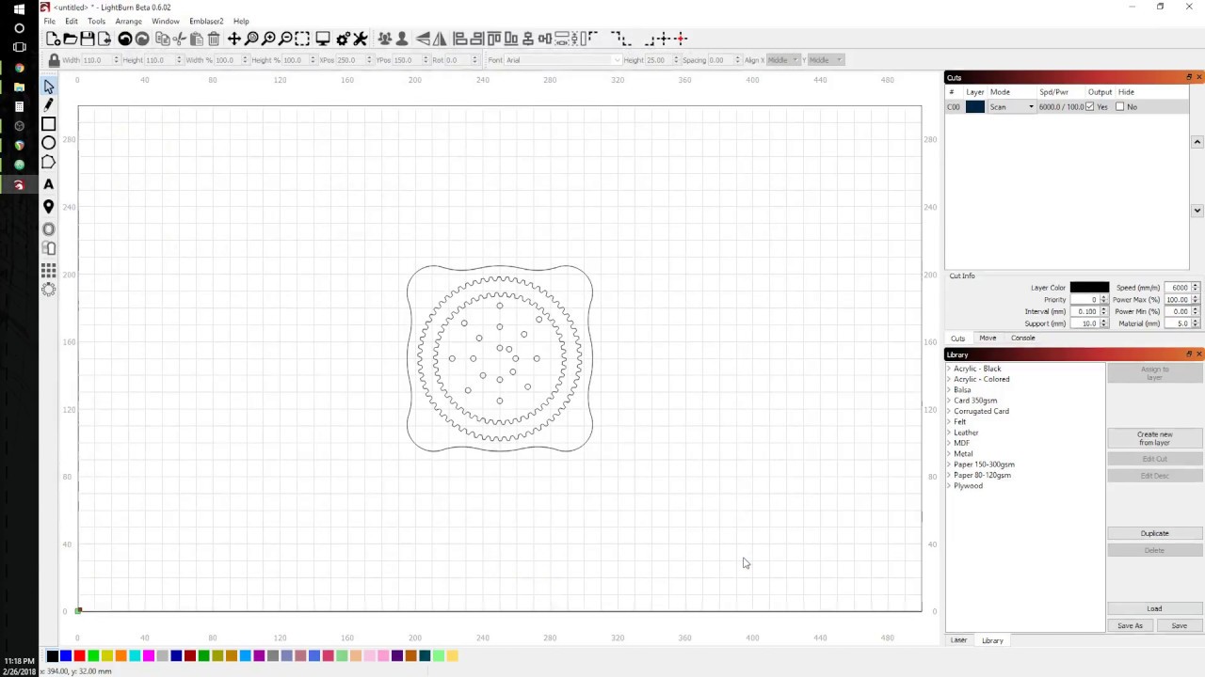Toggle the aspect ratio lock icon
Viewport: 1205px width, 677px height.
pyautogui.click(x=54, y=60)
